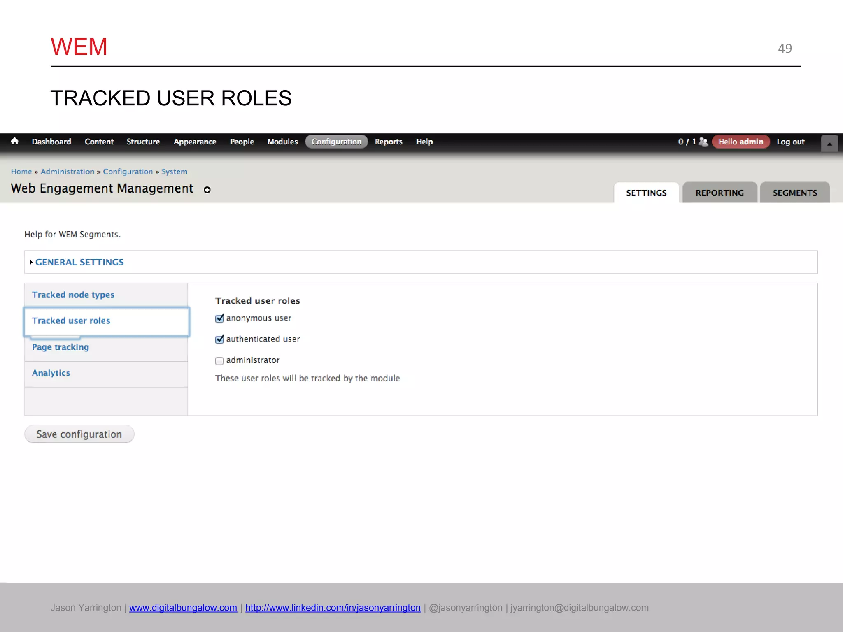Open the Tracked node types vertical tab
This screenshot has width=843, height=632.
tap(73, 295)
